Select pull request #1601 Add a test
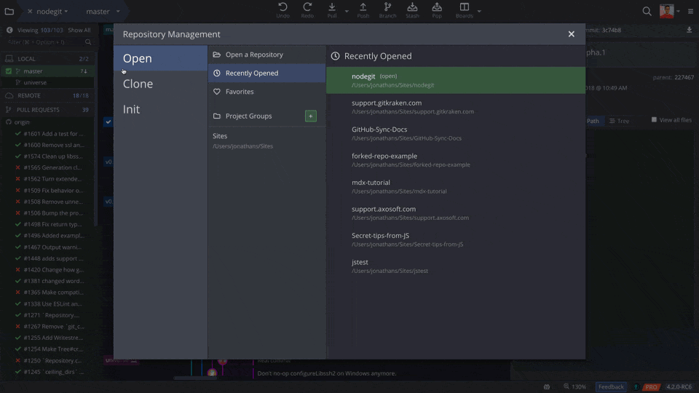 [49, 134]
